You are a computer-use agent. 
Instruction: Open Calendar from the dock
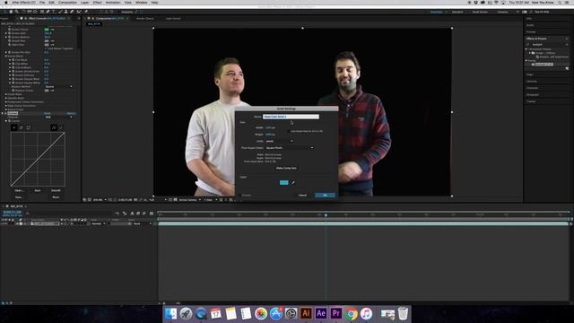(x=215, y=313)
